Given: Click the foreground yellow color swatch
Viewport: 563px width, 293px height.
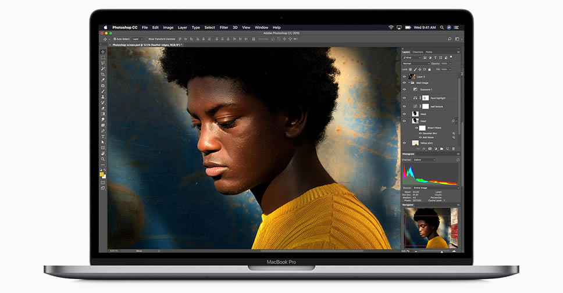Looking at the screenshot, I should [102, 174].
